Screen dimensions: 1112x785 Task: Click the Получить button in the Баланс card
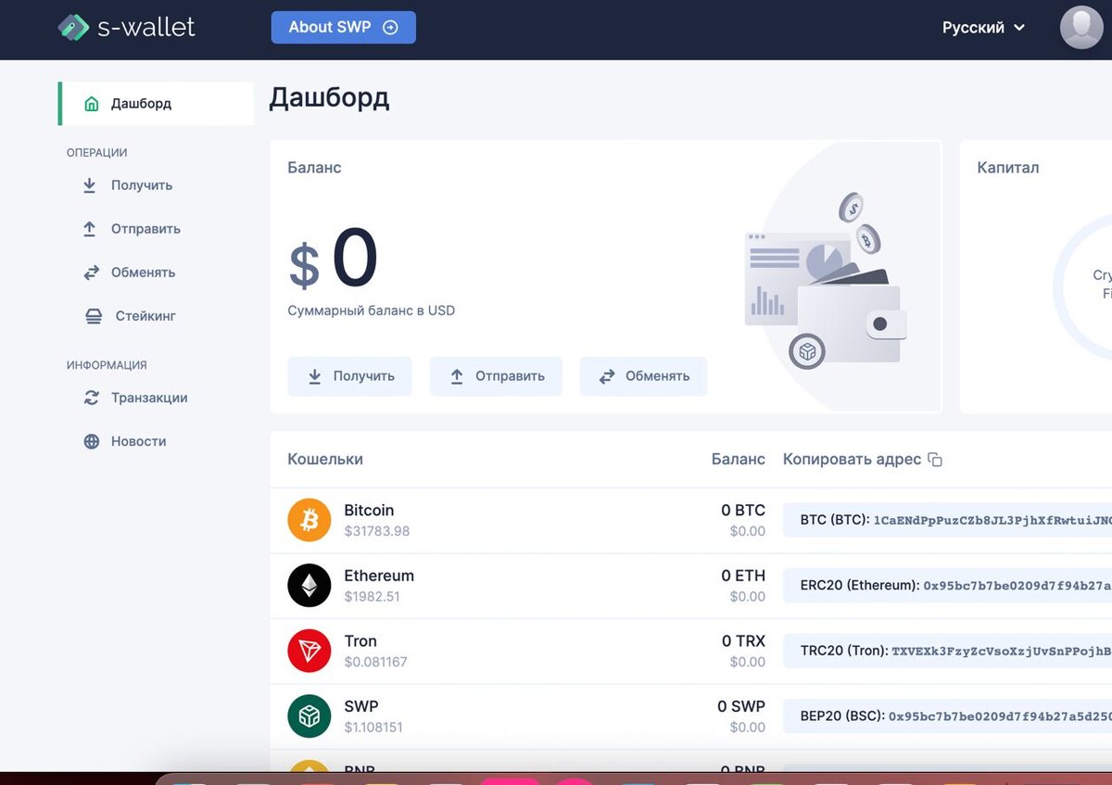click(349, 376)
